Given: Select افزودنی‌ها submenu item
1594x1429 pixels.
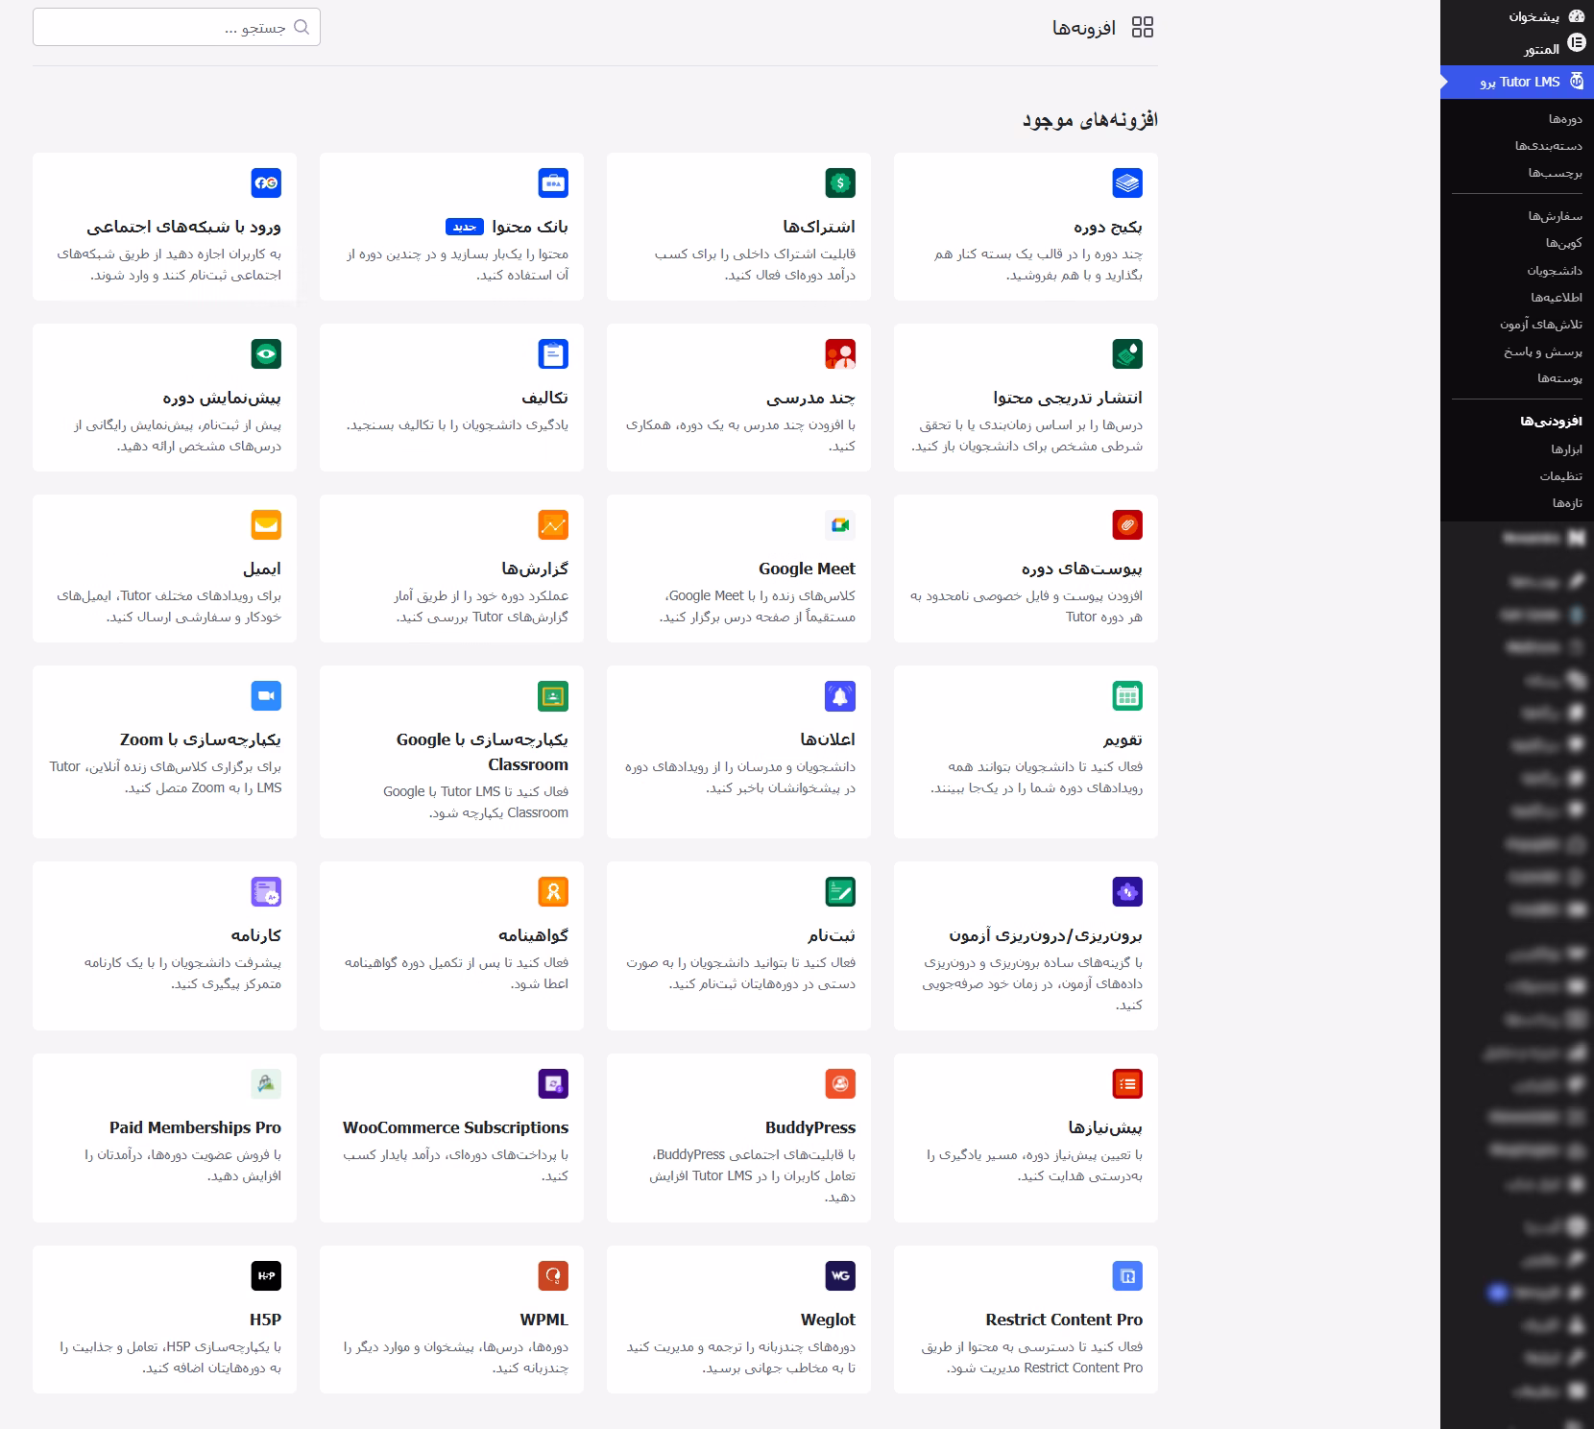Looking at the screenshot, I should [1551, 421].
